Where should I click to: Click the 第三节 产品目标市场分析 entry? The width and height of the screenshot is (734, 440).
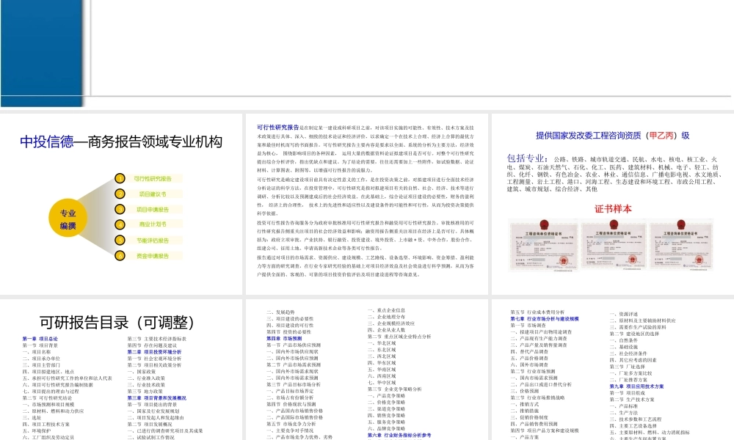tap(294, 384)
